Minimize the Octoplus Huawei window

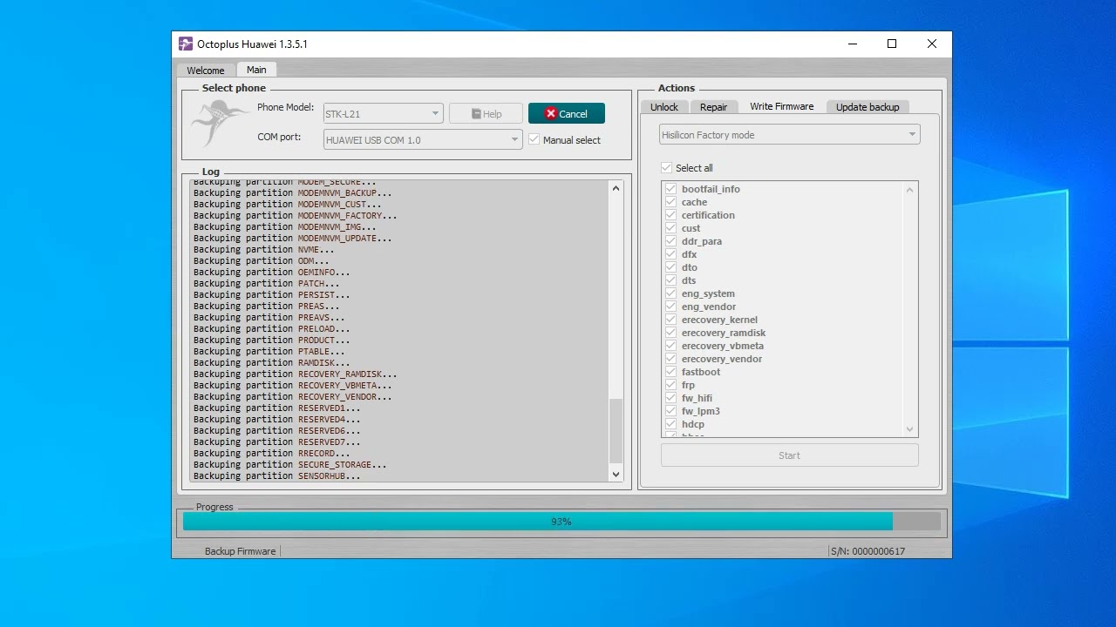[x=852, y=44]
